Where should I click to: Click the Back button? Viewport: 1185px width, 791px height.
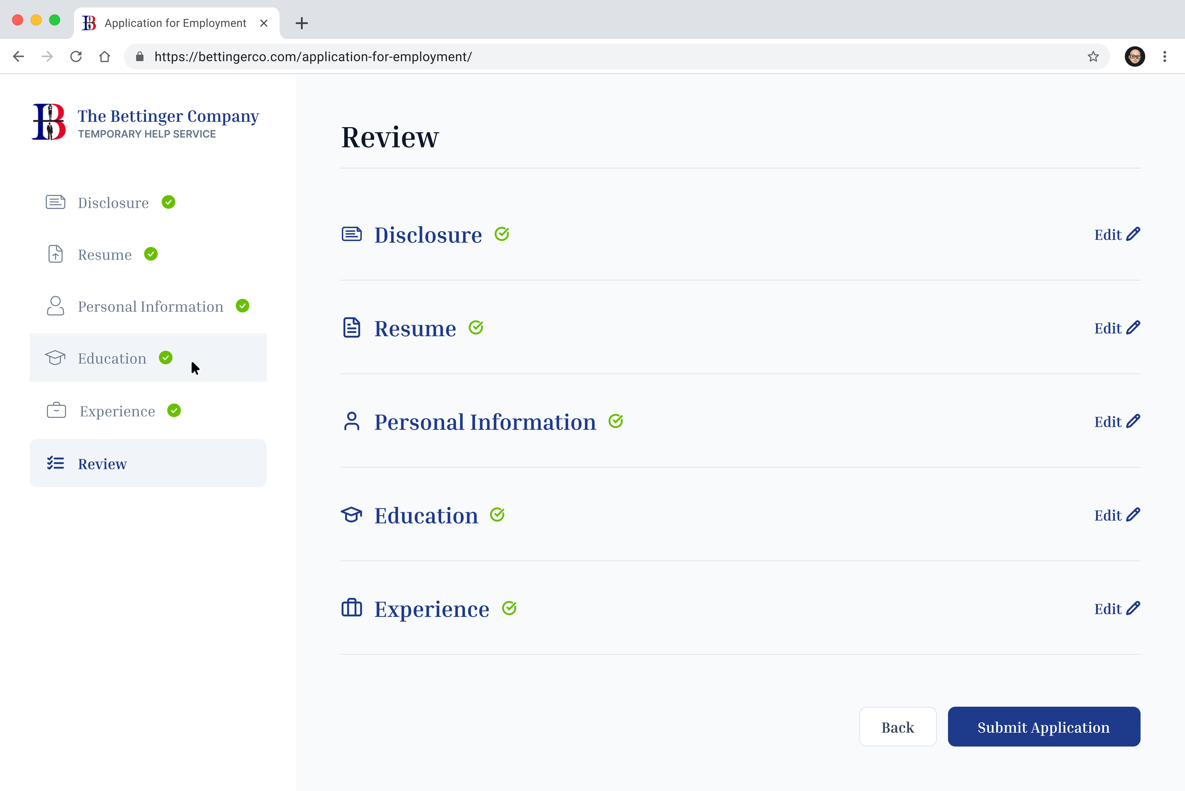pos(898,727)
